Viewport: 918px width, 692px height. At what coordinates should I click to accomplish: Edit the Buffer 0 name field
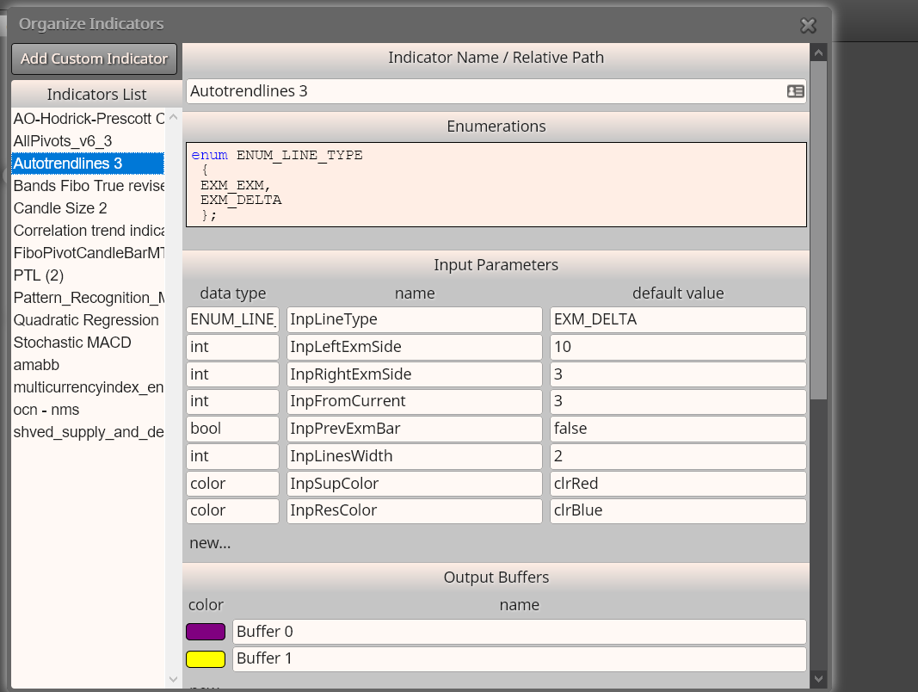pos(520,632)
